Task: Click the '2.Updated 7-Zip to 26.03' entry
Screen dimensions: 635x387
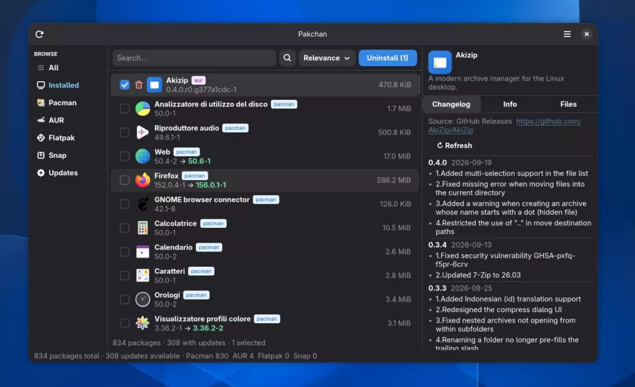Action: point(478,276)
